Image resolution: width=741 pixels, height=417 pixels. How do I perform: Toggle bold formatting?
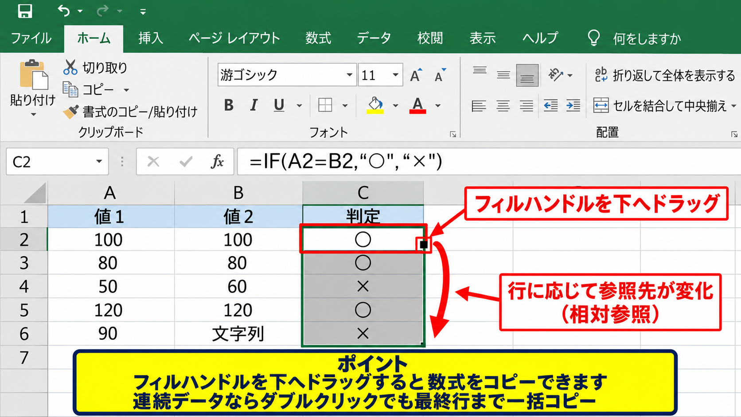229,105
